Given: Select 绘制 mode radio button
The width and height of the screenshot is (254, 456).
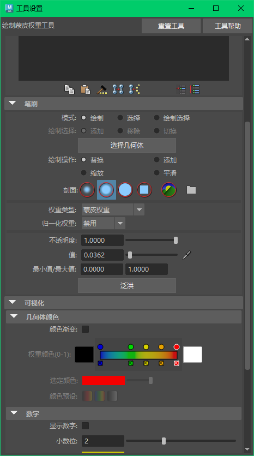Looking at the screenshot, I should click(x=84, y=118).
